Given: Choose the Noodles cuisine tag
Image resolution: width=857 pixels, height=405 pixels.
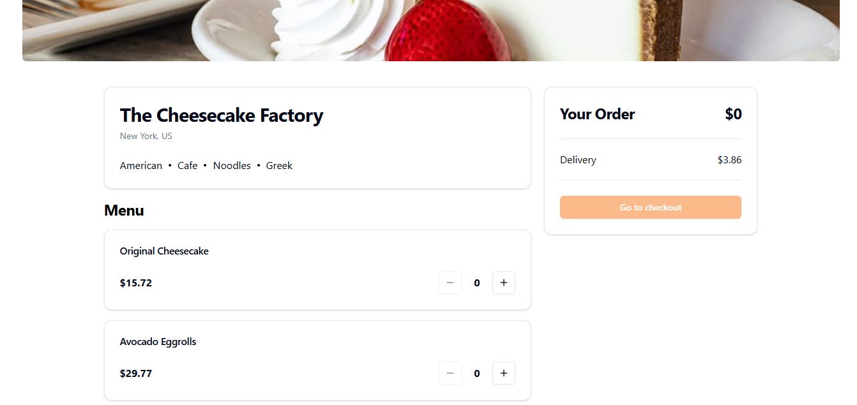Looking at the screenshot, I should pyautogui.click(x=232, y=166).
